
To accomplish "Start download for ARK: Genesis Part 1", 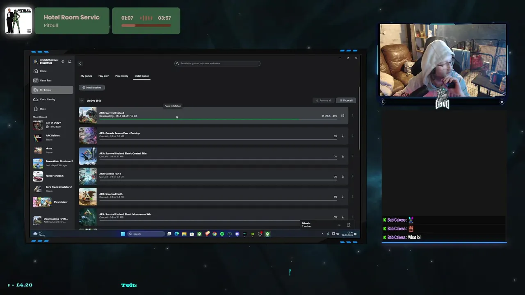I will 343,177.
